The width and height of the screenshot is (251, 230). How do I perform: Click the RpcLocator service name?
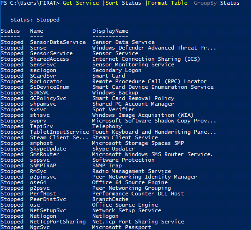click(46, 81)
